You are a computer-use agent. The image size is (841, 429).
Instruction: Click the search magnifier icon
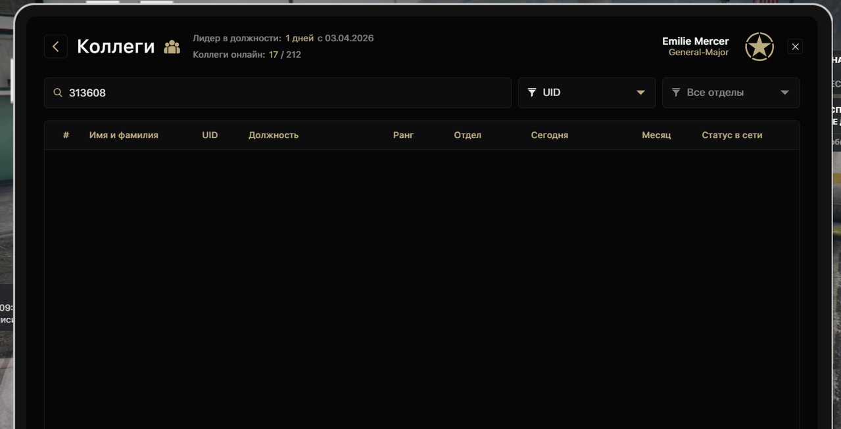coord(58,93)
